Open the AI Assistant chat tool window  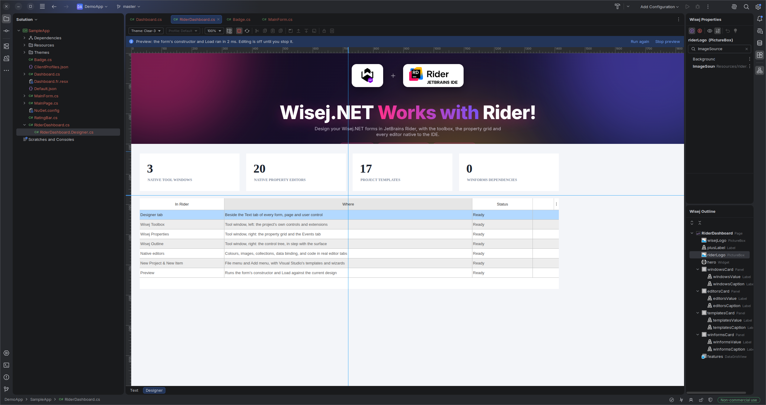[x=760, y=31]
